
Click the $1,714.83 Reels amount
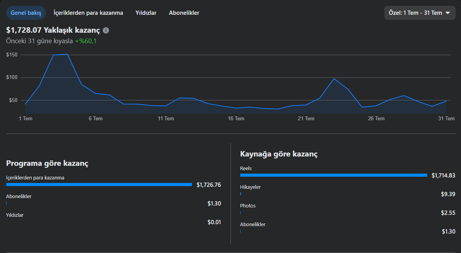coord(443,176)
